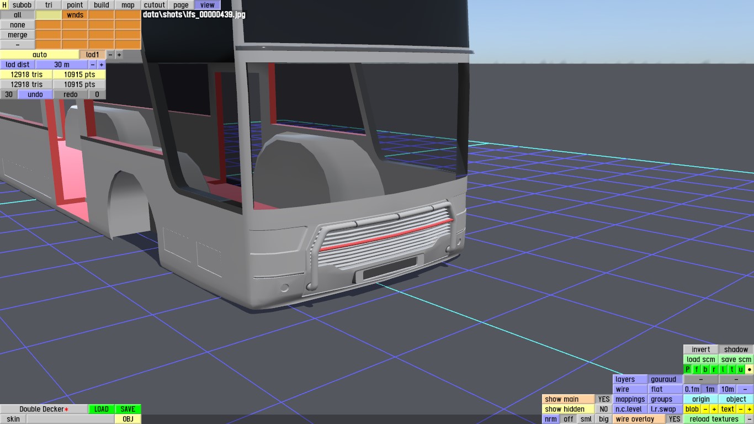Image resolution: width=754 pixels, height=424 pixels.
Task: Select the yellow layer cell beside all
Action: [x=49, y=15]
